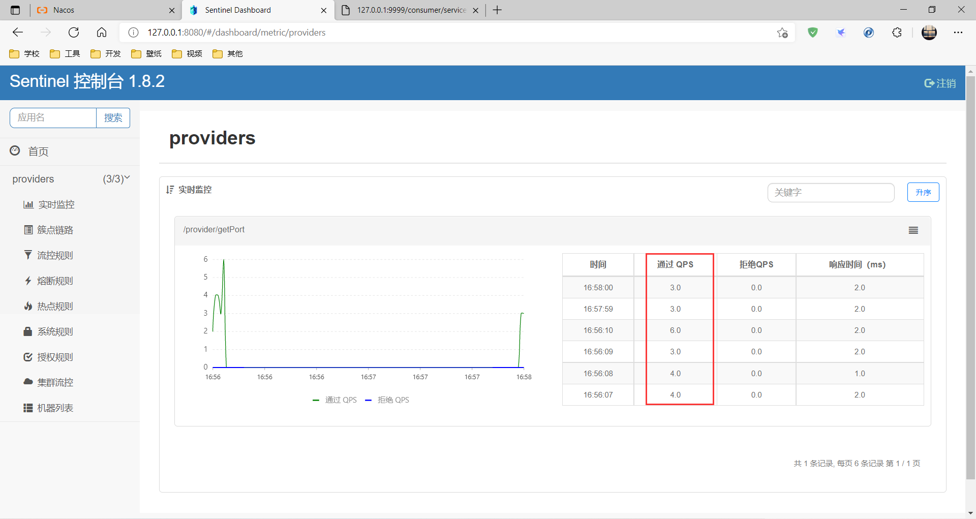Click the /provider/getPort chart menu icon
This screenshot has height=519, width=976.
(x=913, y=230)
